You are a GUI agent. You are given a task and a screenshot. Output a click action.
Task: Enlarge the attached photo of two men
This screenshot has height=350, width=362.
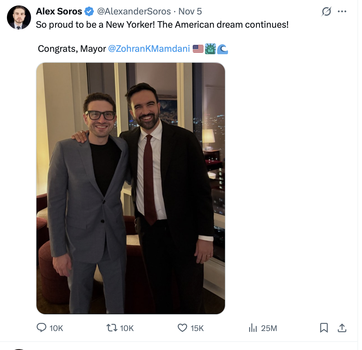131,188
